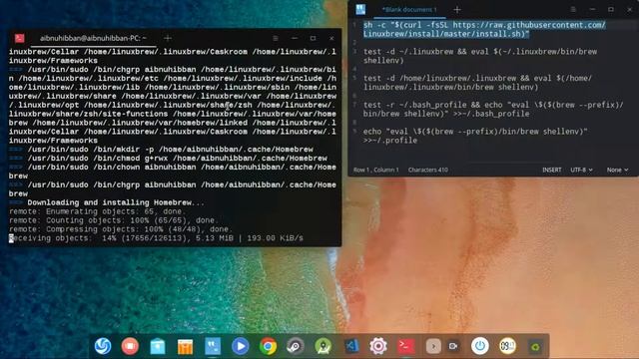
Task: Close the terminal window
Action: 331,38
